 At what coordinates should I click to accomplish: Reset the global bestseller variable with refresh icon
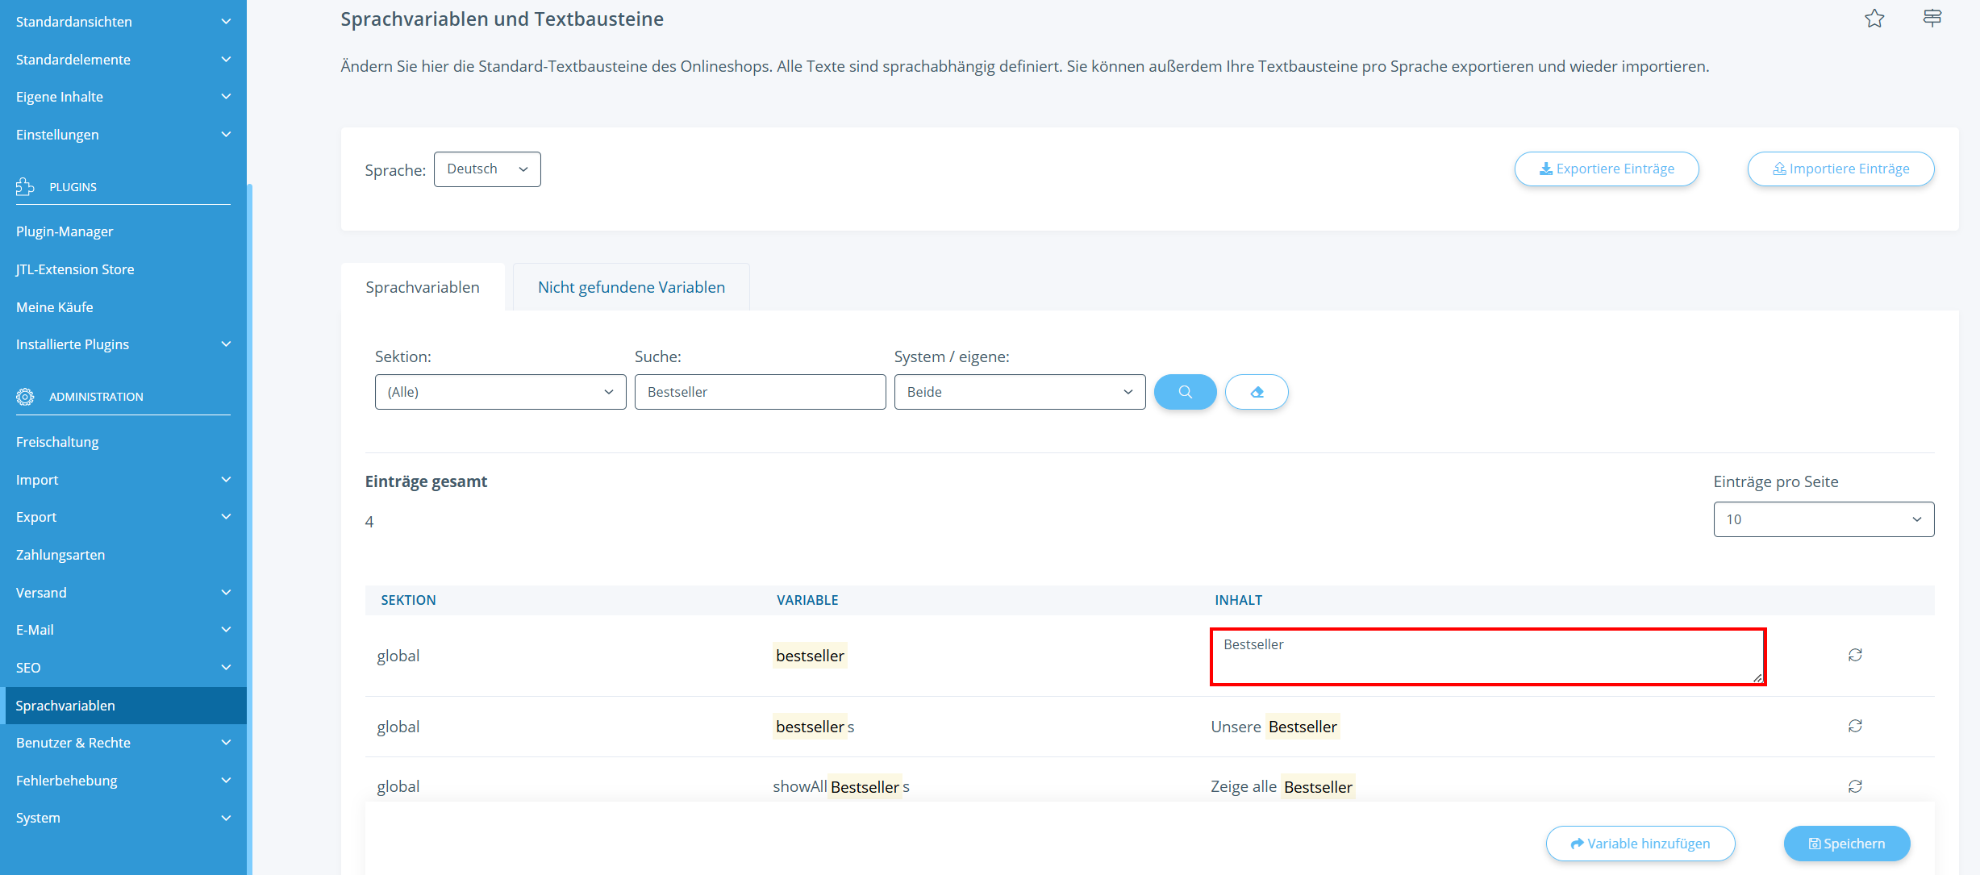point(1854,655)
